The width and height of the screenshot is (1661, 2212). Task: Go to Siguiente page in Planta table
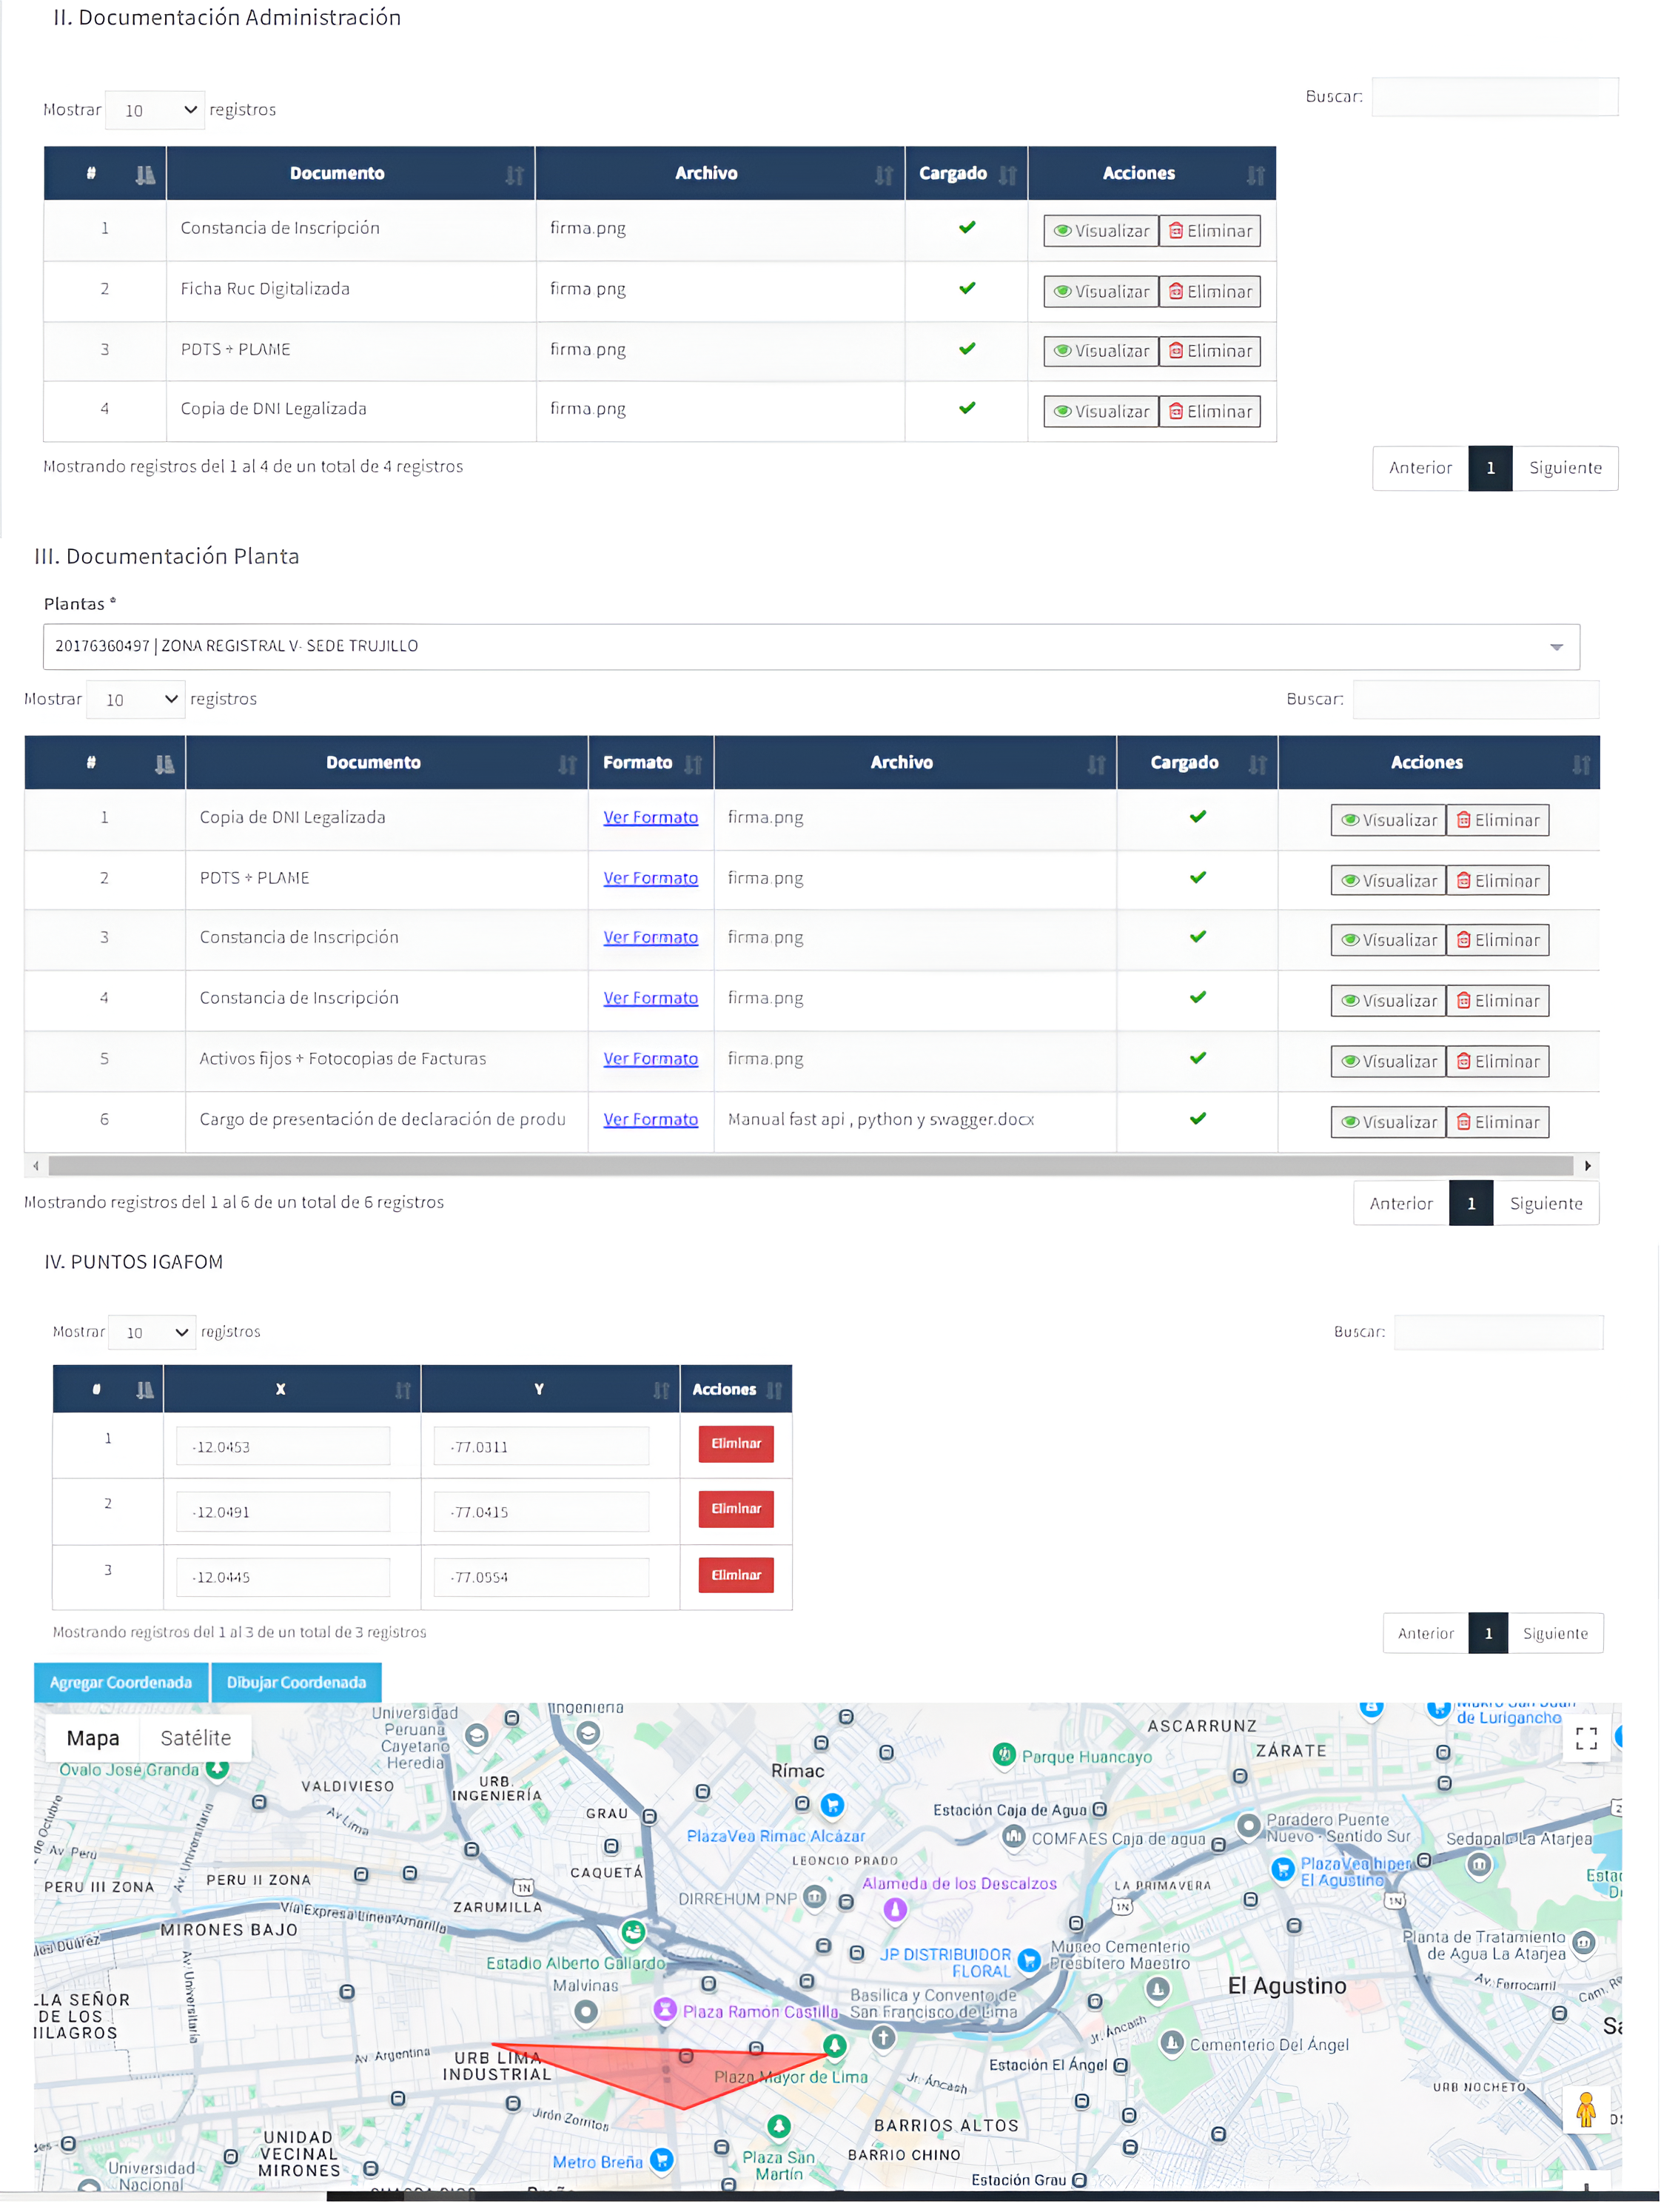tap(1545, 1203)
